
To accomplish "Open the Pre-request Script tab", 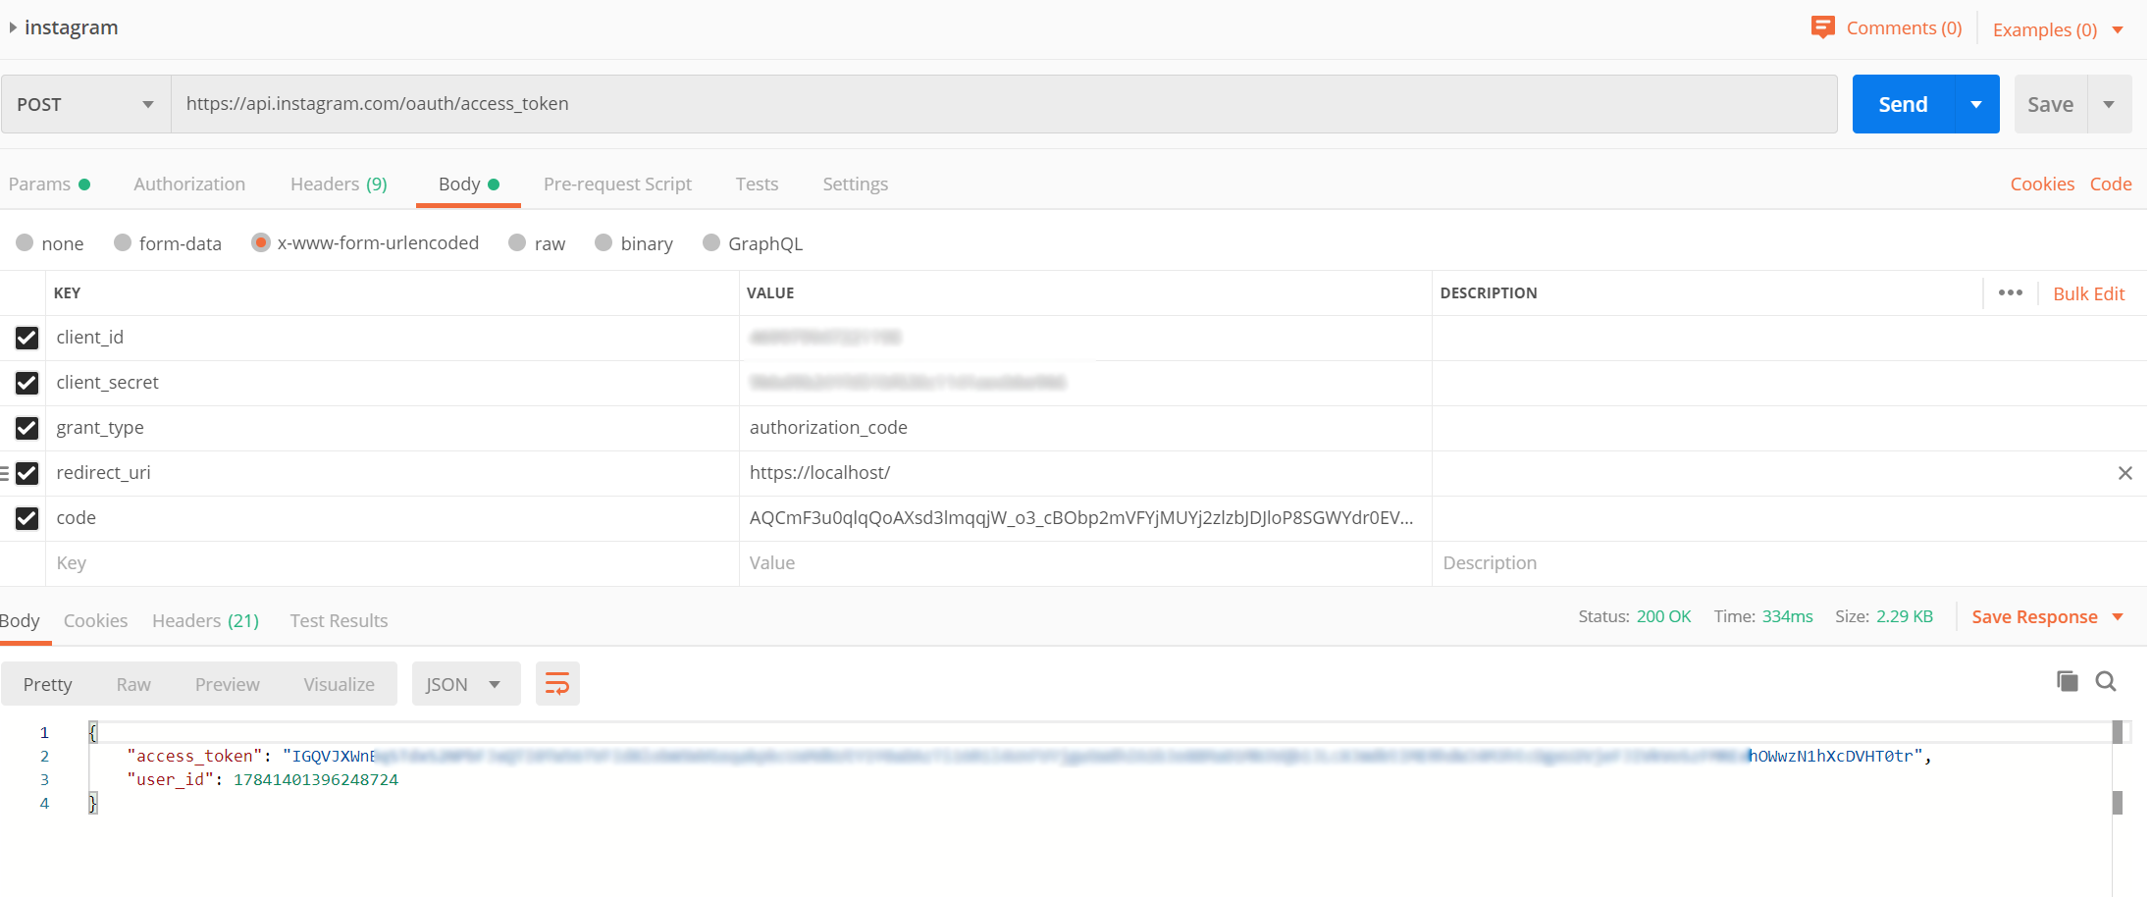I will (x=617, y=185).
